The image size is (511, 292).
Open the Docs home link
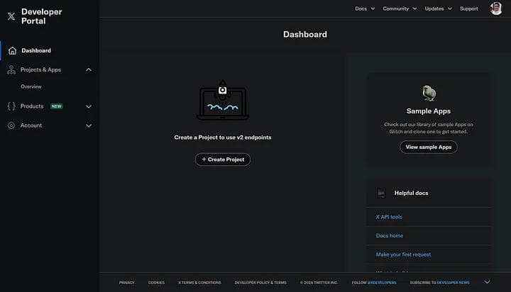click(x=390, y=235)
